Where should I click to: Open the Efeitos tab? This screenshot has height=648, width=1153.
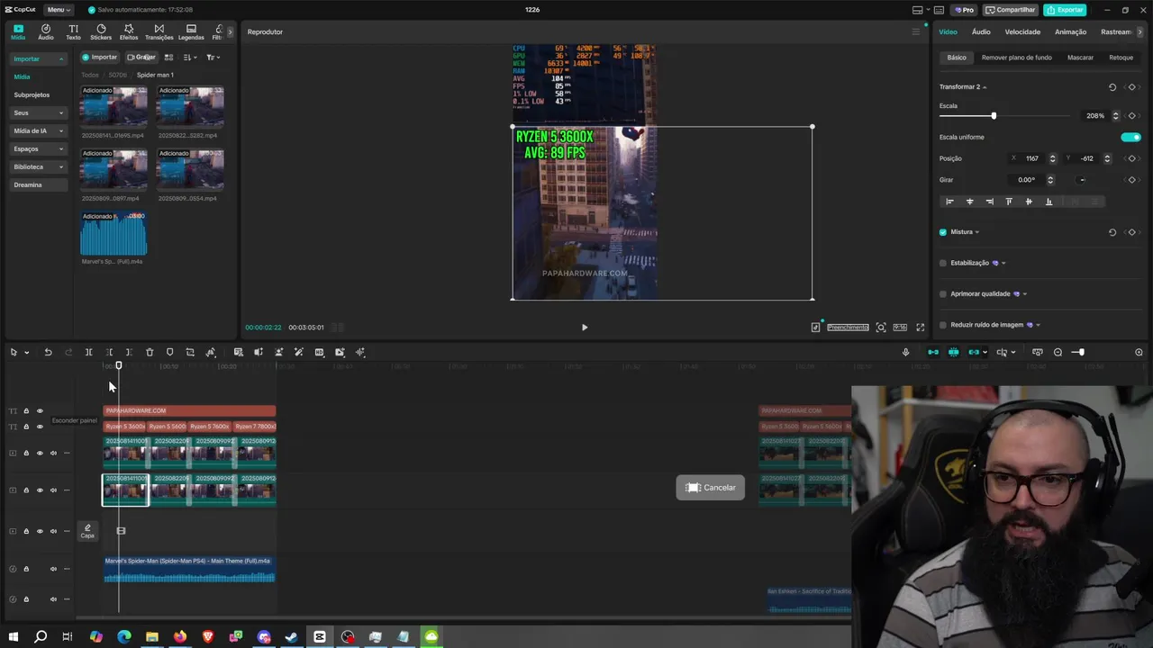coord(129,31)
